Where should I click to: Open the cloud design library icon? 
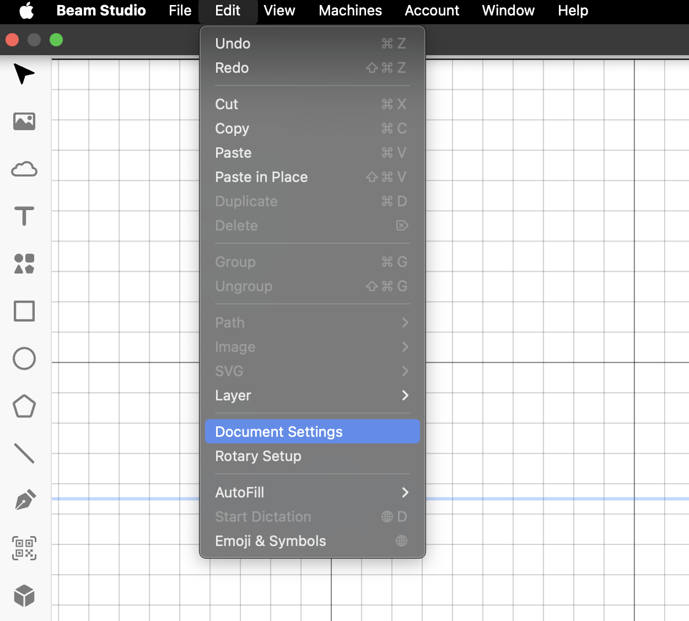click(24, 169)
